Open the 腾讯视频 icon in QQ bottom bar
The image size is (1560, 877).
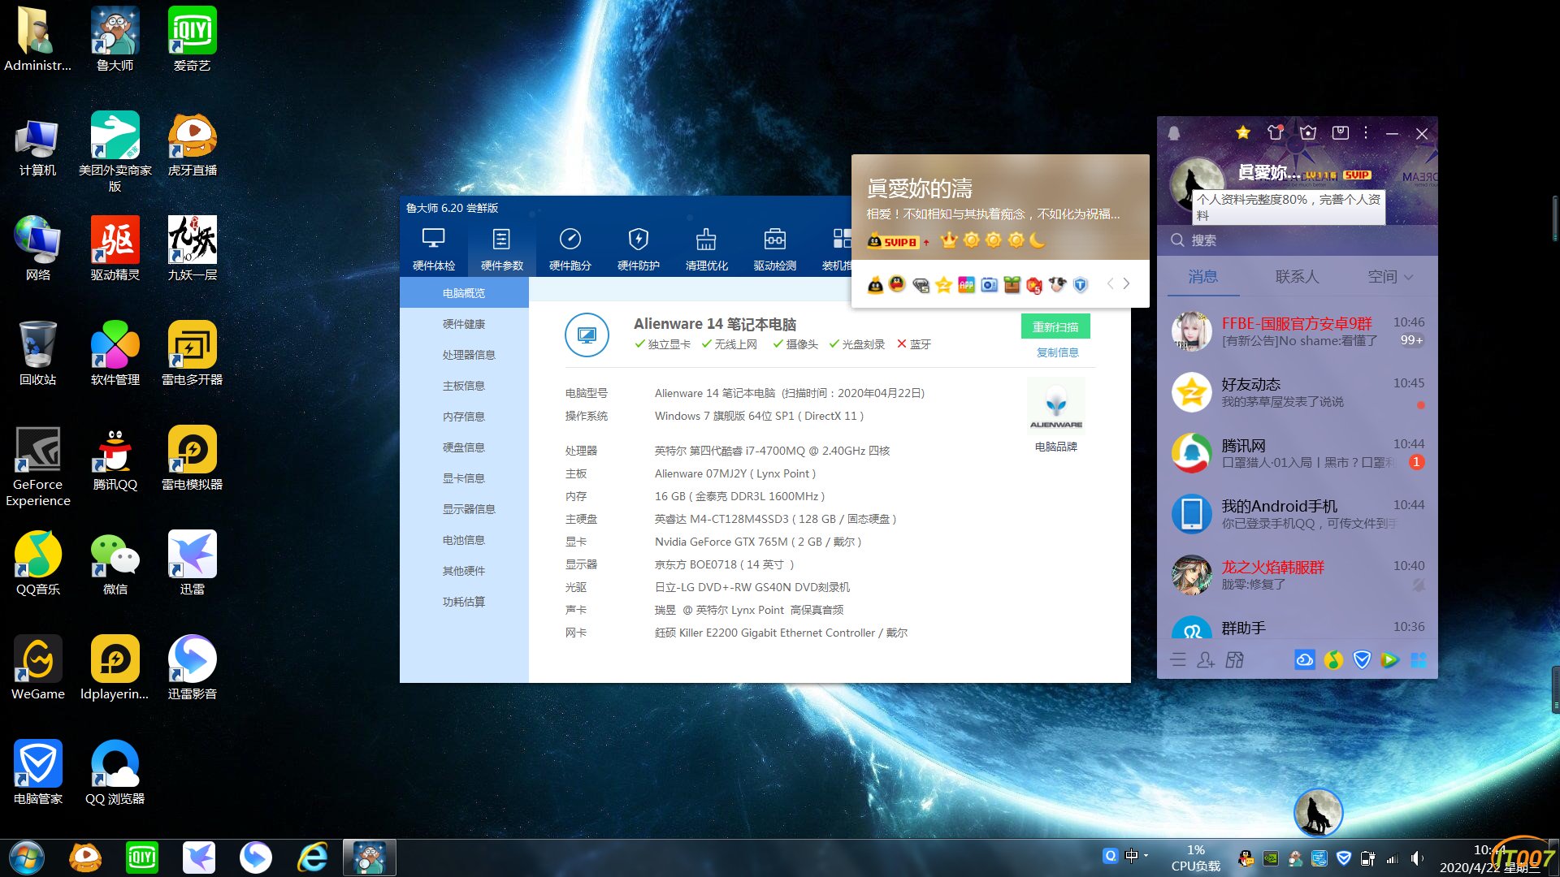tap(1390, 659)
